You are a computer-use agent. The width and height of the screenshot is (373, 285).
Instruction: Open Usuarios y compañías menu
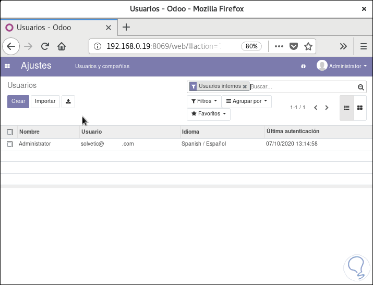click(x=102, y=66)
